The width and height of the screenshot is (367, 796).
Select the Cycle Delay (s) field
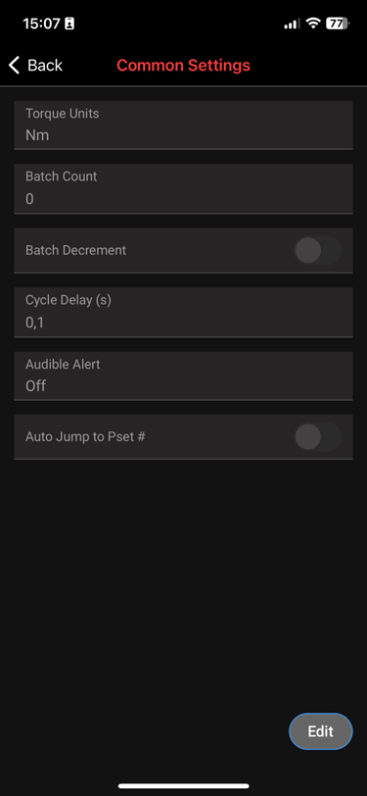(184, 312)
